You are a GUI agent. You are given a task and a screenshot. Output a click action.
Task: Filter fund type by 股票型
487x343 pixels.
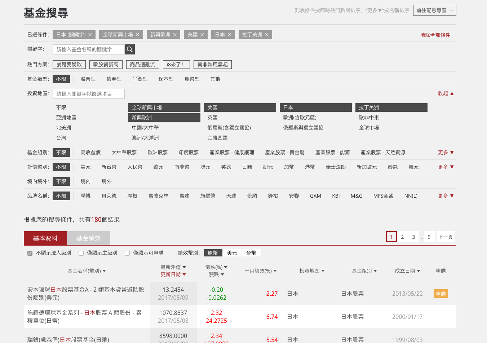pyautogui.click(x=88, y=79)
